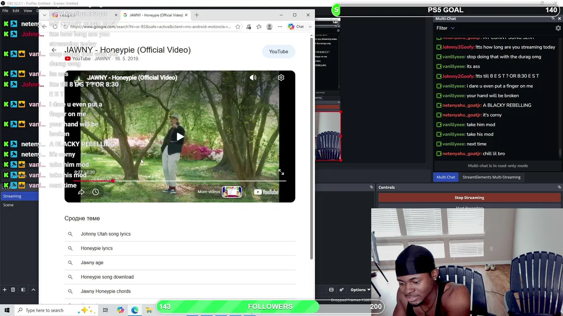Search for Johnny Utah song lyrics

(179, 234)
